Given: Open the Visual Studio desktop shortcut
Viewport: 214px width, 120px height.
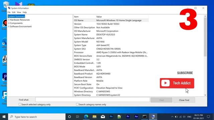Looking at the screenshot, I should 19,4.
